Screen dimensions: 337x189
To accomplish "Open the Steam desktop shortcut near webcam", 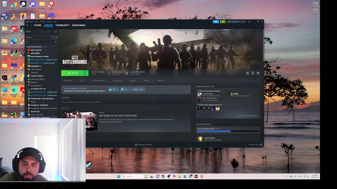I will pos(89,165).
